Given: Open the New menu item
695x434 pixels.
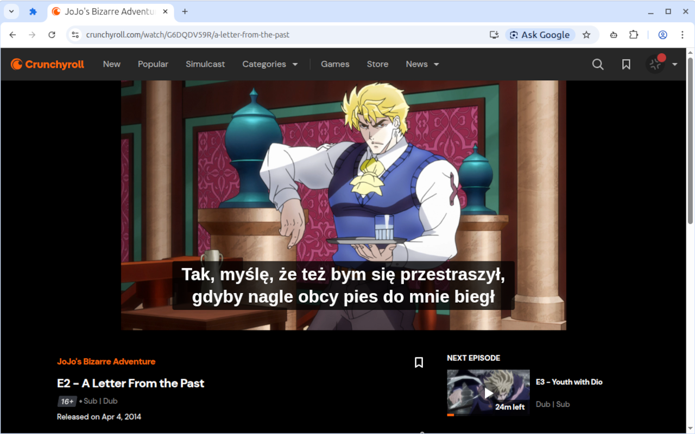Looking at the screenshot, I should (x=112, y=64).
